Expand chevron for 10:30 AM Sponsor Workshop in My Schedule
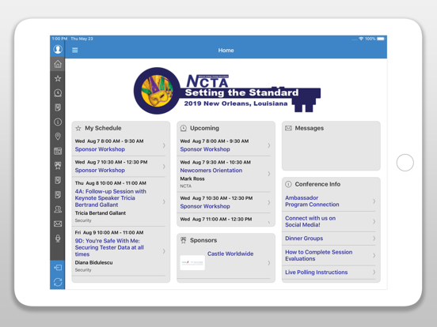This screenshot has height=327, width=437. pos(164,167)
